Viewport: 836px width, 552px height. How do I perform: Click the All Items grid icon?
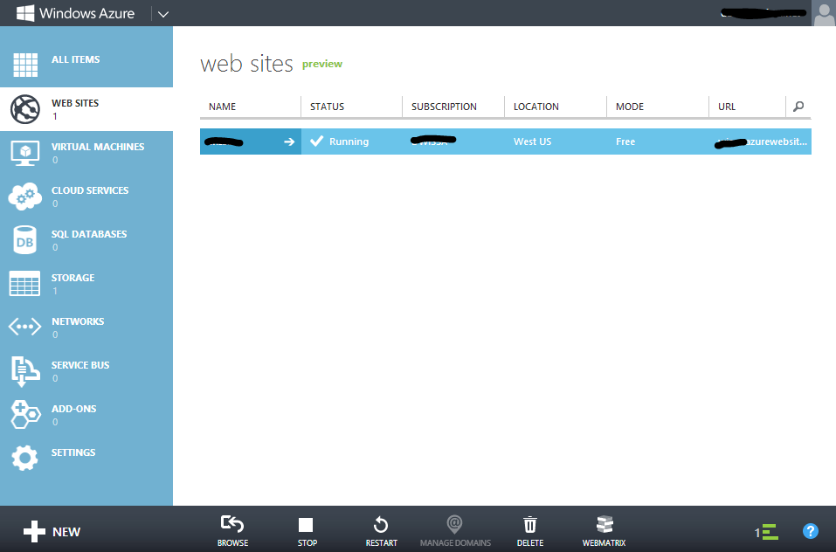point(25,65)
